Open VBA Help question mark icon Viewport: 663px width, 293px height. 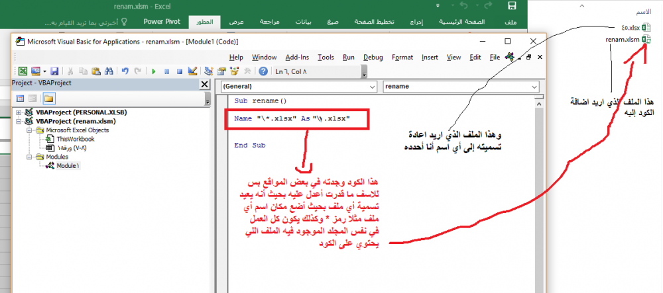click(263, 71)
